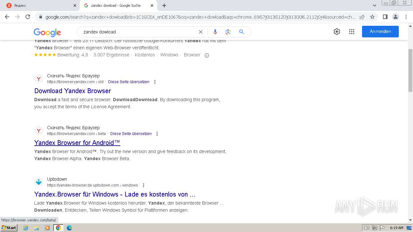Open the Windows Start menu

coord(9,228)
